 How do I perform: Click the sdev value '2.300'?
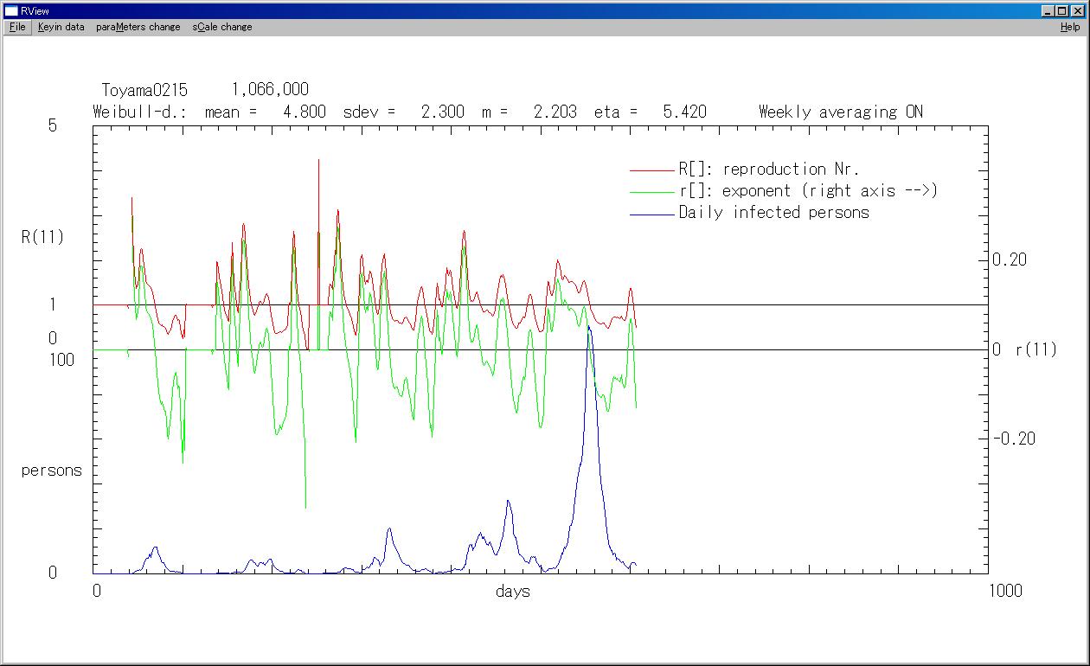click(x=442, y=112)
